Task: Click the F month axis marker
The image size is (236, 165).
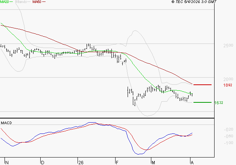Action: point(117,163)
